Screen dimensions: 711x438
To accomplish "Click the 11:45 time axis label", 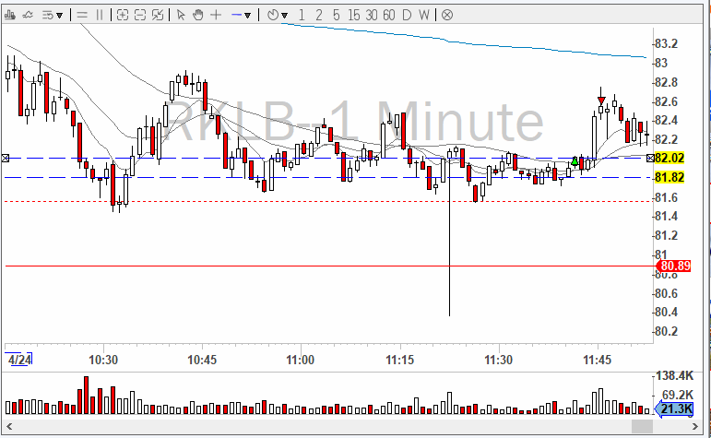I will point(598,360).
